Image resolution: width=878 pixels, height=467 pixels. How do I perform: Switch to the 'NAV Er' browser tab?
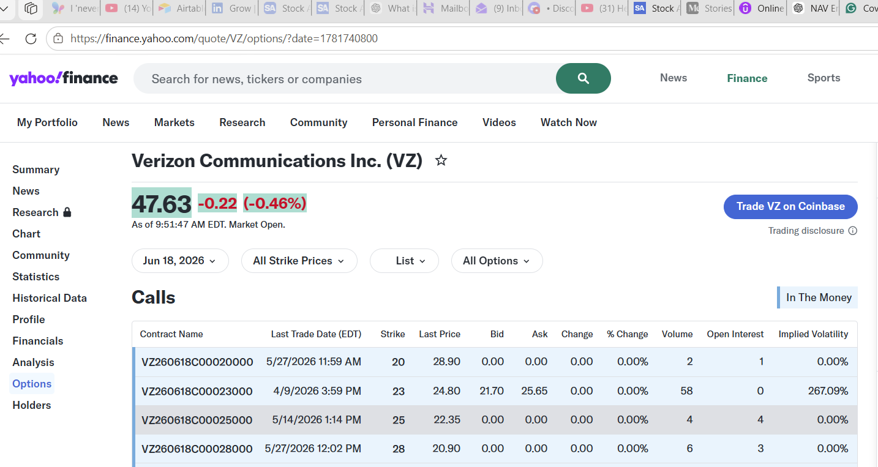[x=814, y=9]
